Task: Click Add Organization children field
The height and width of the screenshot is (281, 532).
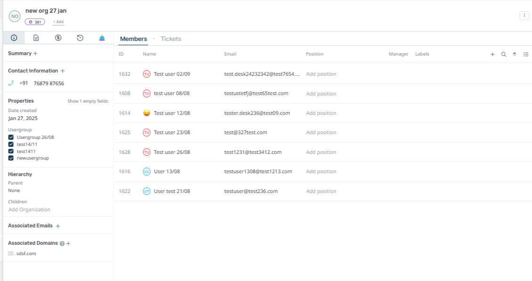Action: (29, 210)
